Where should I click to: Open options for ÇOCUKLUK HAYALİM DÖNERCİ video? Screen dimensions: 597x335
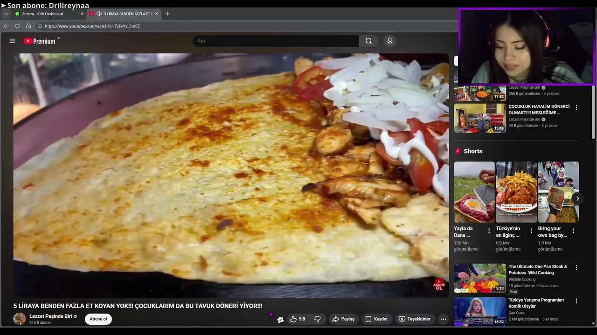pos(576,107)
